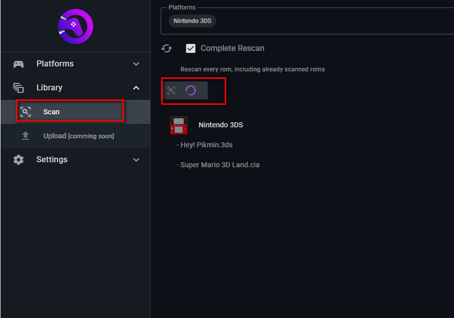Viewport: 454px width, 318px height.
Task: Click the Nintendo 3DS platform chip
Action: pos(192,21)
